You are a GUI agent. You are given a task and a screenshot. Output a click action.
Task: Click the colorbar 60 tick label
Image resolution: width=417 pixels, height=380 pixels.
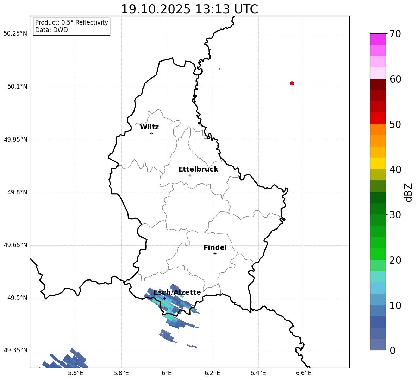(x=396, y=79)
